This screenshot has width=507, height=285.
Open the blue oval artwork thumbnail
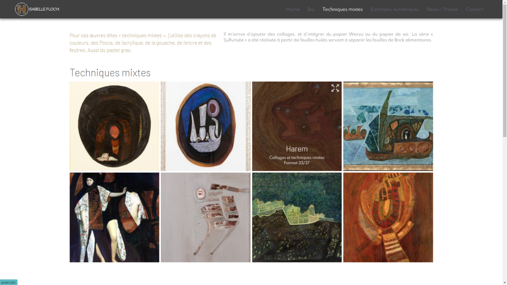tap(206, 126)
